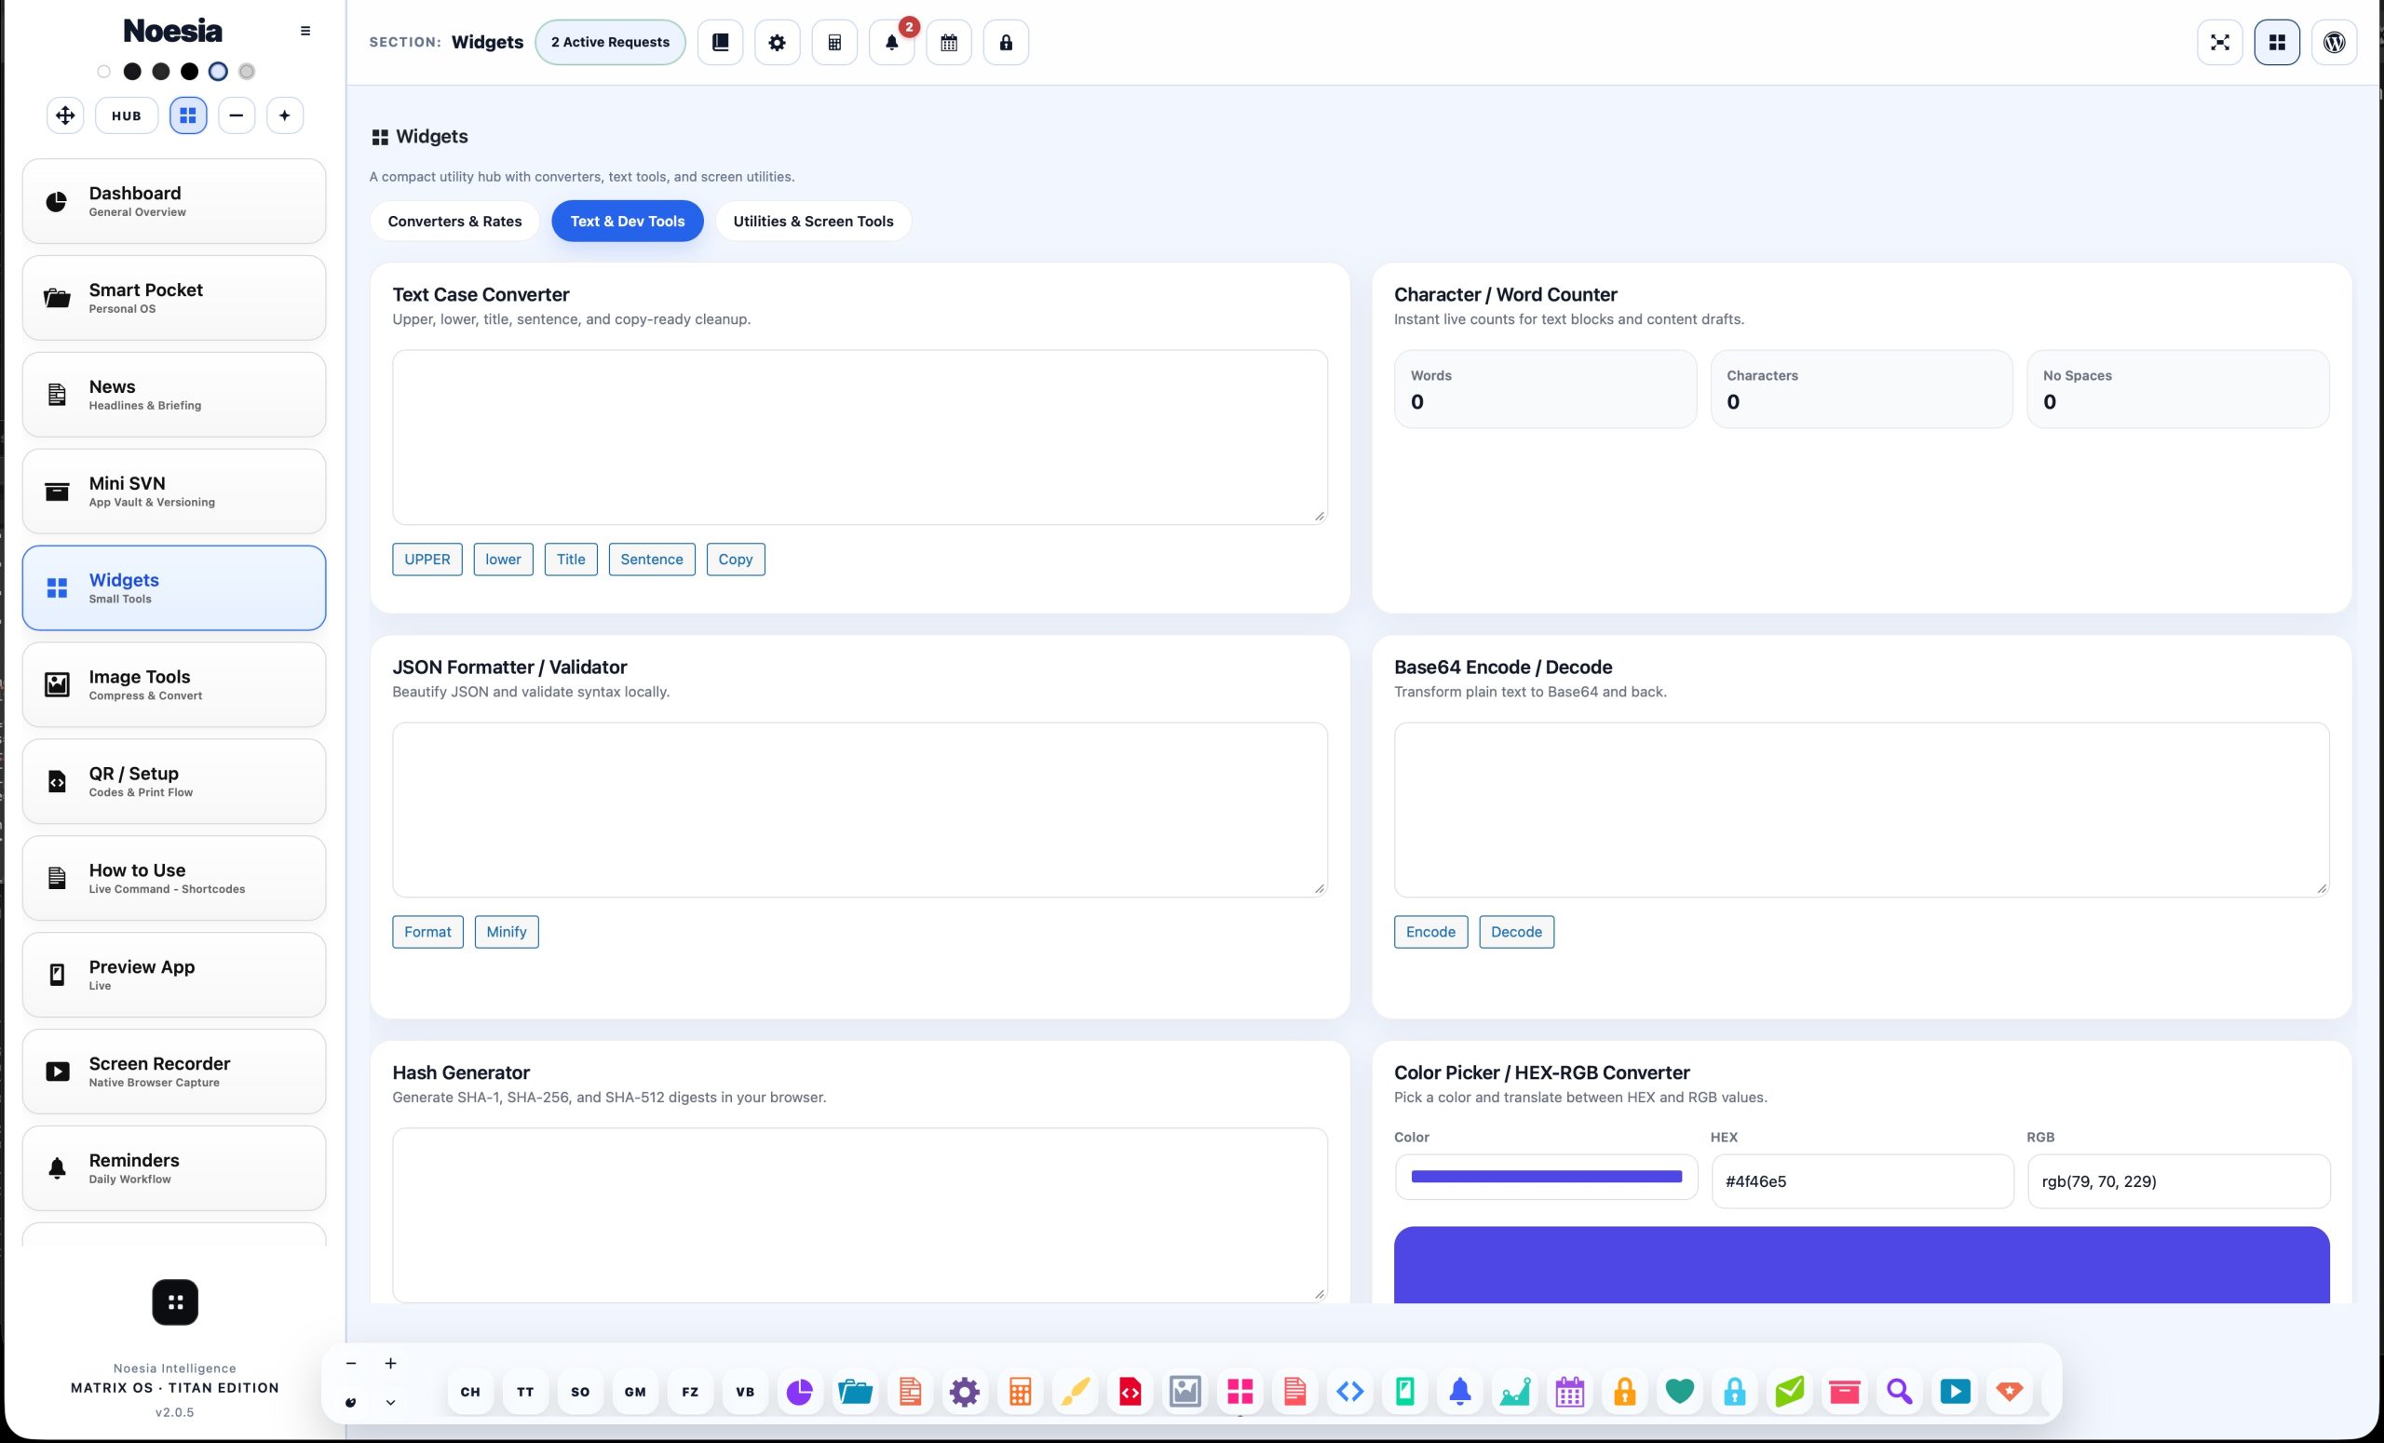The height and width of the screenshot is (1443, 2384).
Task: Open the calculator icon in header
Action: pos(834,43)
